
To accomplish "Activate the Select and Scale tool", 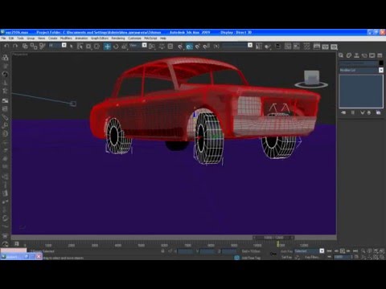I will point(125,47).
